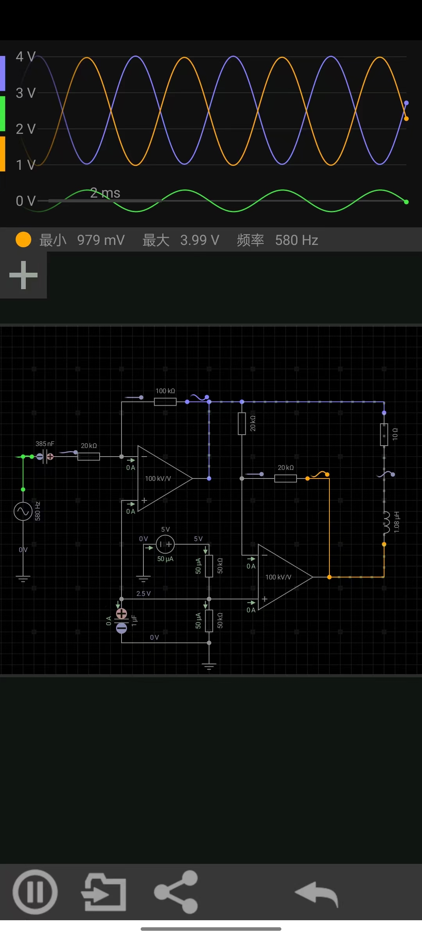Viewport: 422px width, 939px height.
Task: Select the vertical 20 kΩ resistor
Action: tap(242, 423)
